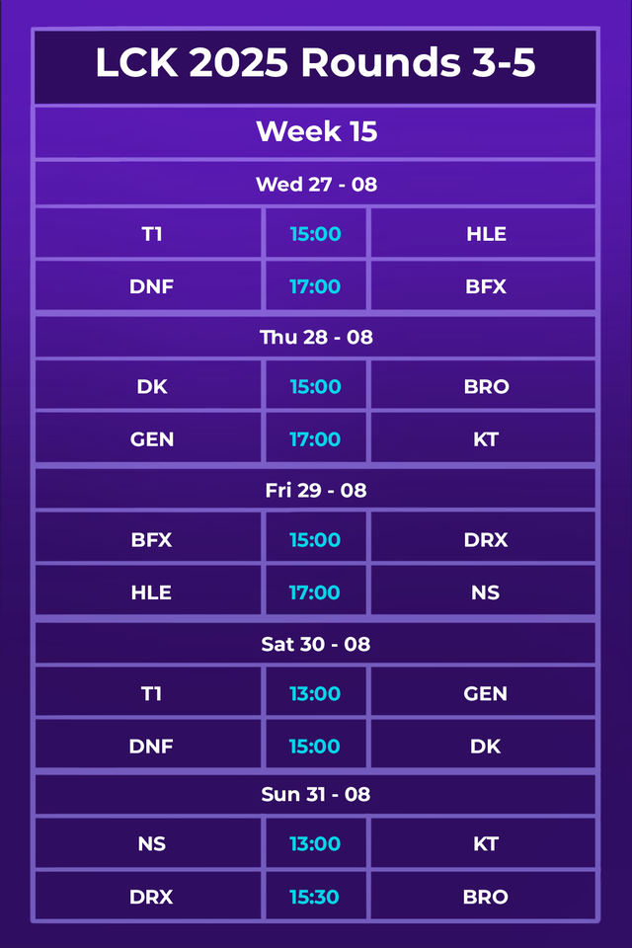Select the DK cell facing BRO on Thursday
Screen dimensions: 632x948
[x=151, y=387]
